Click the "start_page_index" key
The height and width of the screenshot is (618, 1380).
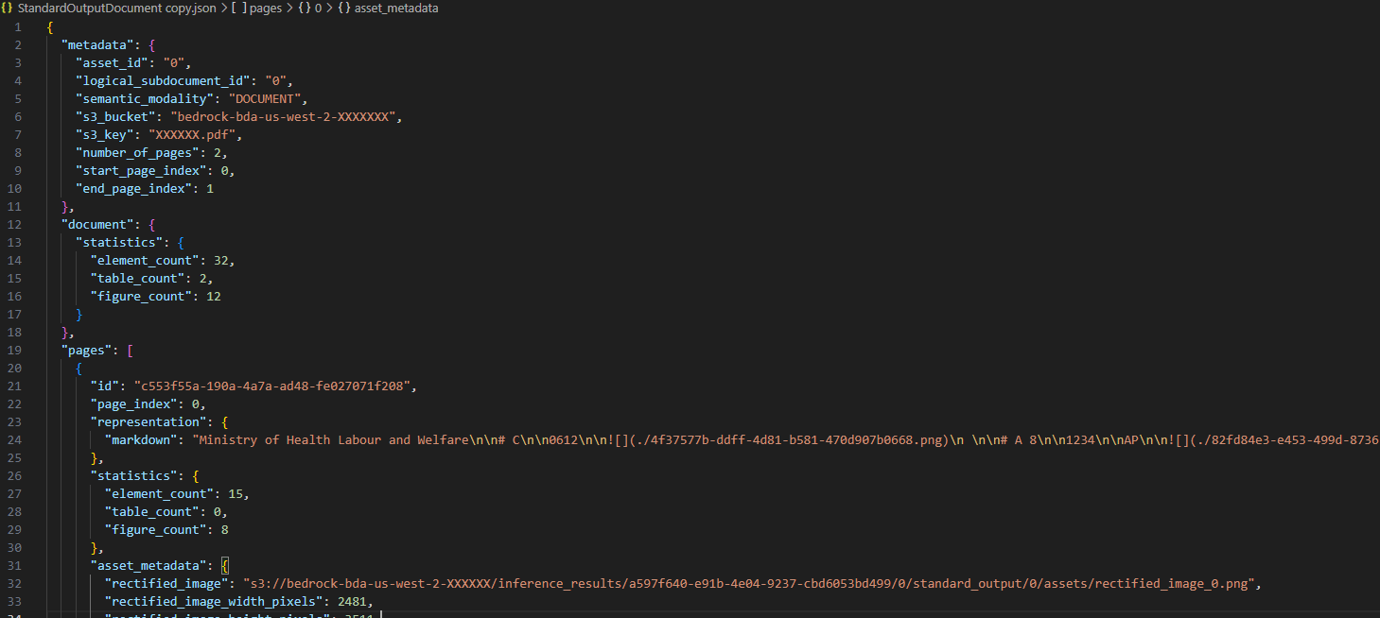click(x=141, y=170)
